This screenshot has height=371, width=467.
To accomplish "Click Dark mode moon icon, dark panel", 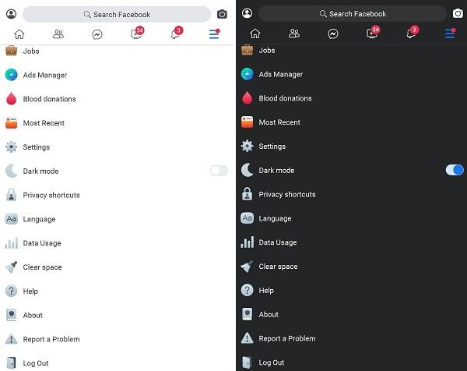I will (247, 170).
